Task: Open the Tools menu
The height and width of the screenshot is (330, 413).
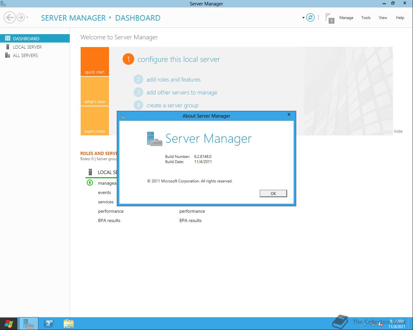Action: pyautogui.click(x=366, y=18)
